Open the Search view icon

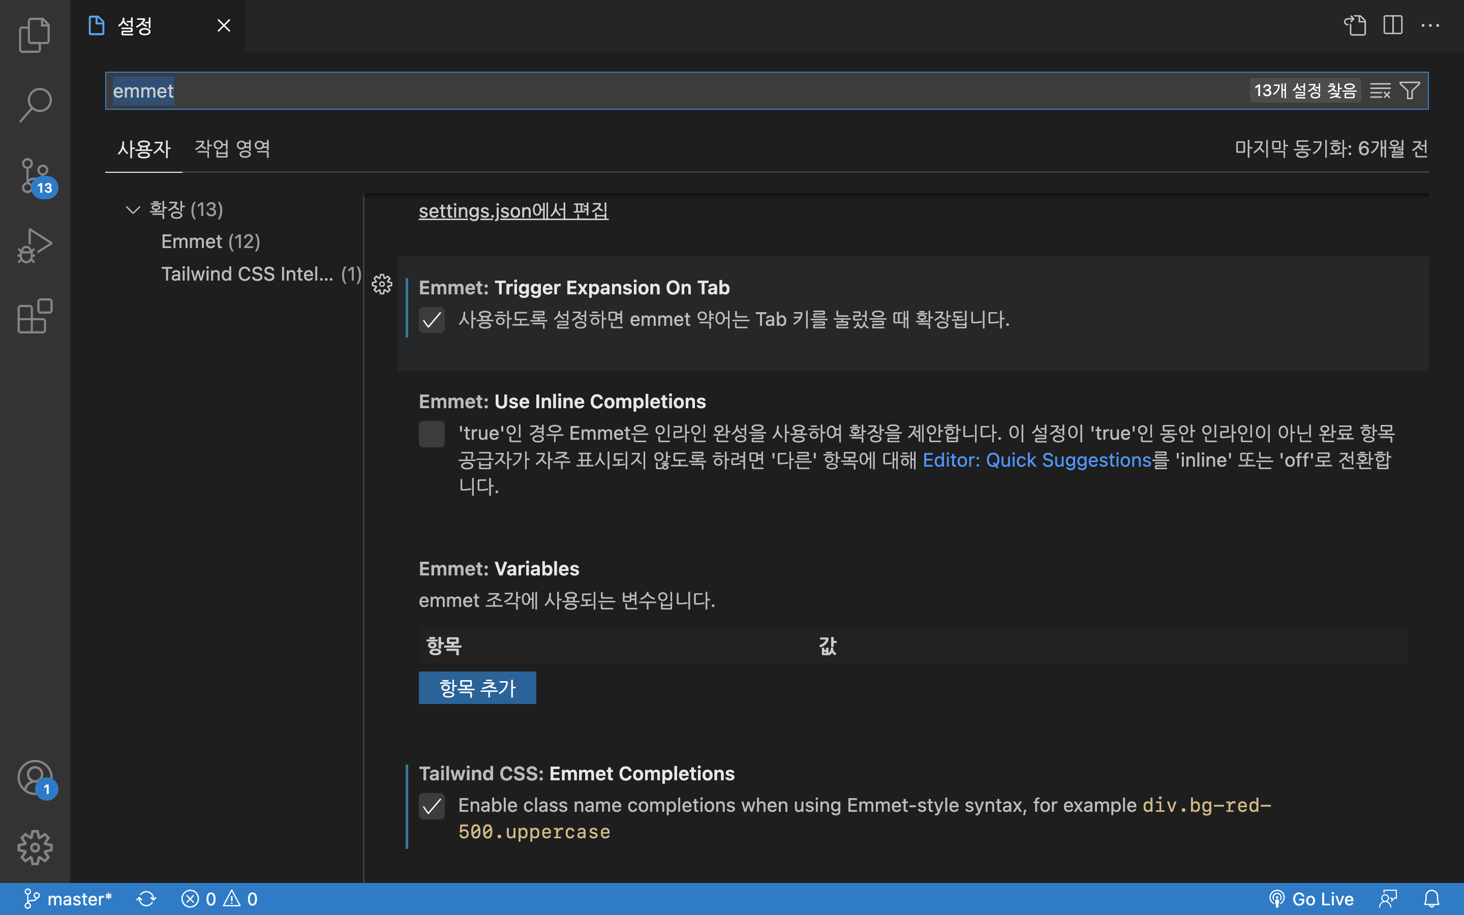35,105
